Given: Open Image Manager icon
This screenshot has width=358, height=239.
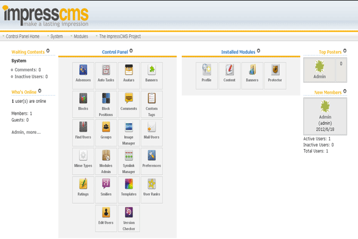Looking at the screenshot, I should [129, 133].
